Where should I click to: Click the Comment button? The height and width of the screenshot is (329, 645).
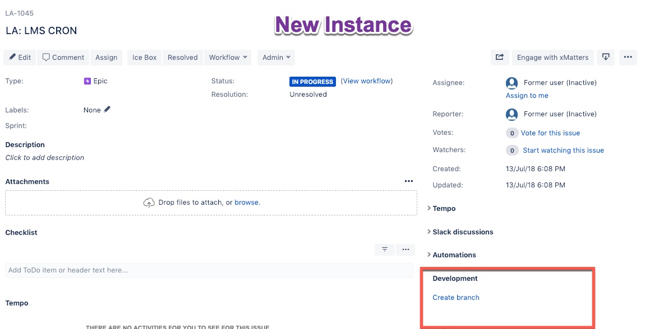[x=63, y=58]
